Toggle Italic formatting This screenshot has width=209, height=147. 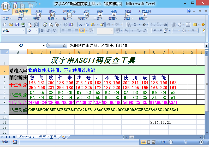48,31
